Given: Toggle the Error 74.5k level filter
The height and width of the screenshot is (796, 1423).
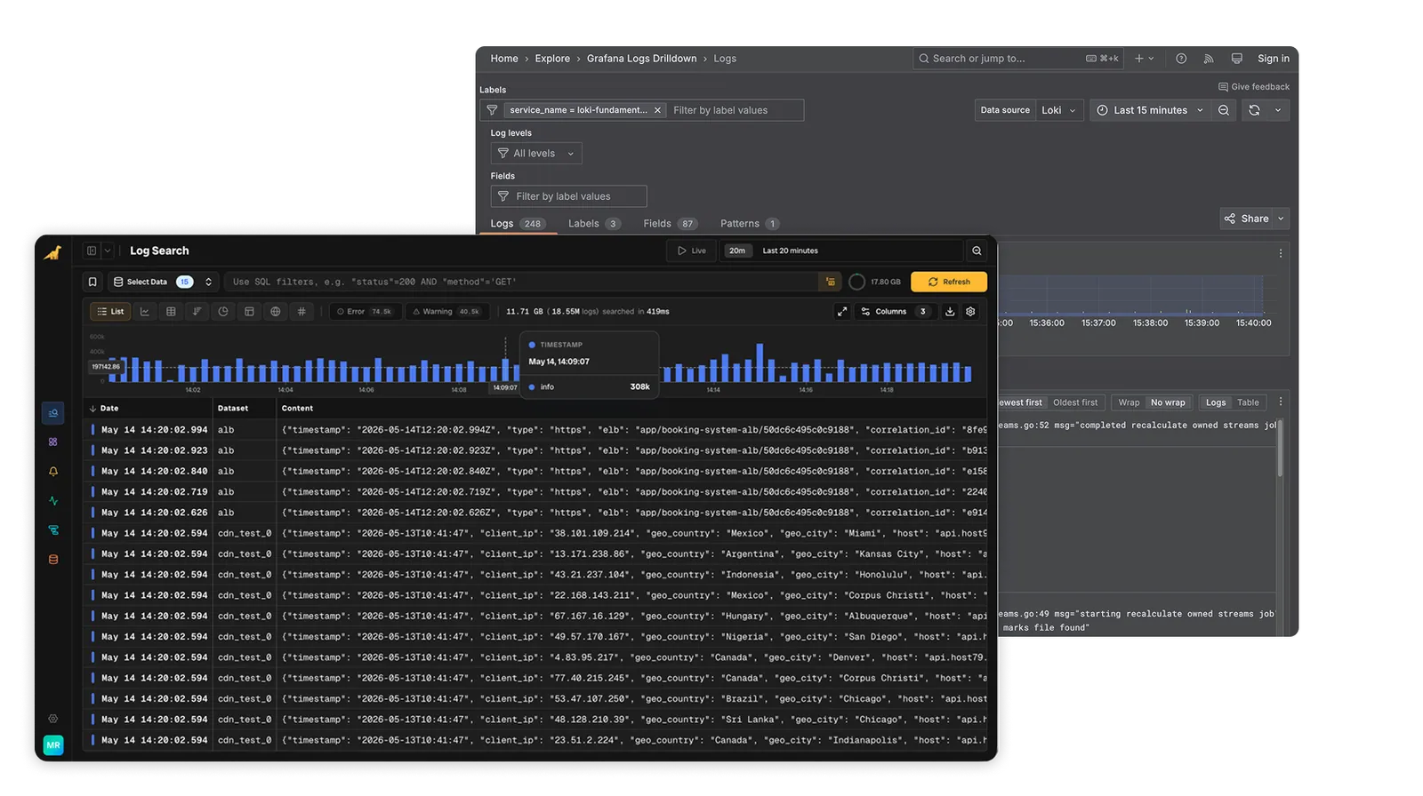Looking at the screenshot, I should coord(365,312).
